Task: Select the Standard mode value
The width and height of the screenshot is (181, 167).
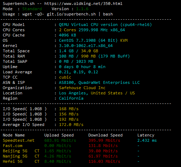Action: pyautogui.click(x=32, y=9)
